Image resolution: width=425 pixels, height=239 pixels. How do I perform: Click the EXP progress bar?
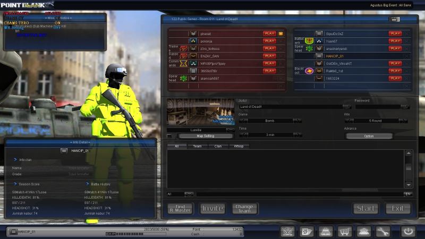pos(135,234)
